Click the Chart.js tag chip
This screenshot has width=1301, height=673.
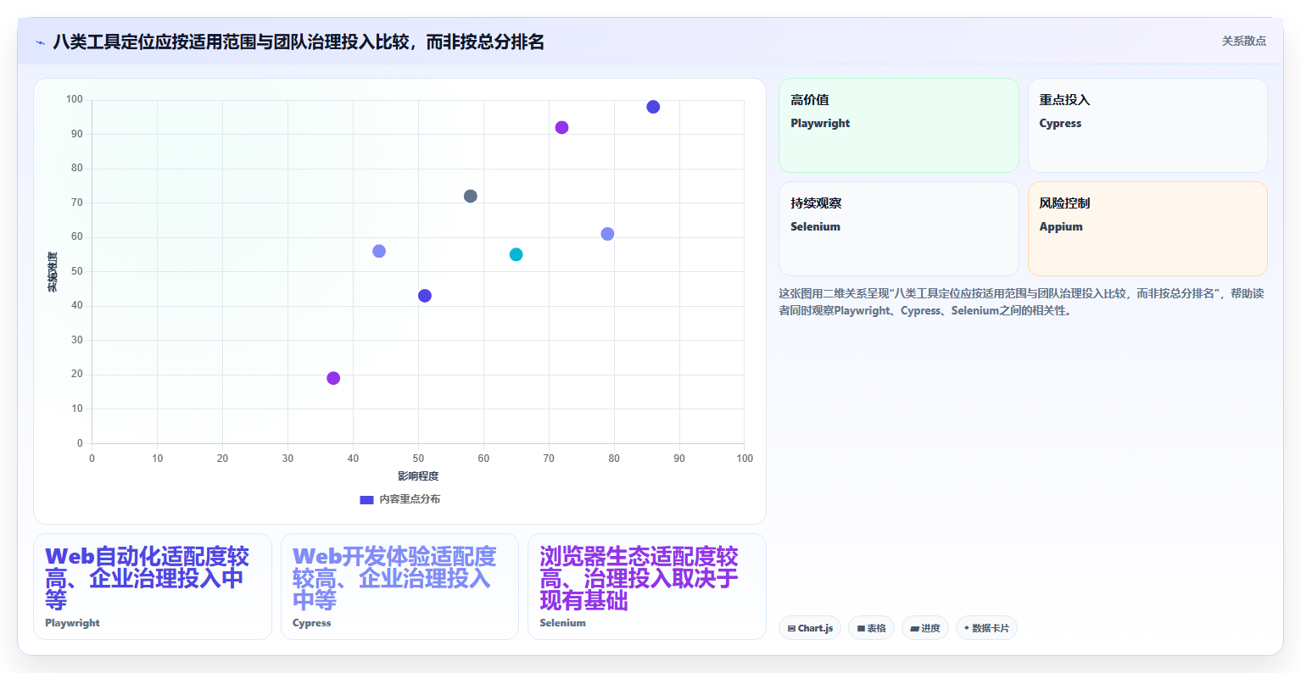[810, 628]
